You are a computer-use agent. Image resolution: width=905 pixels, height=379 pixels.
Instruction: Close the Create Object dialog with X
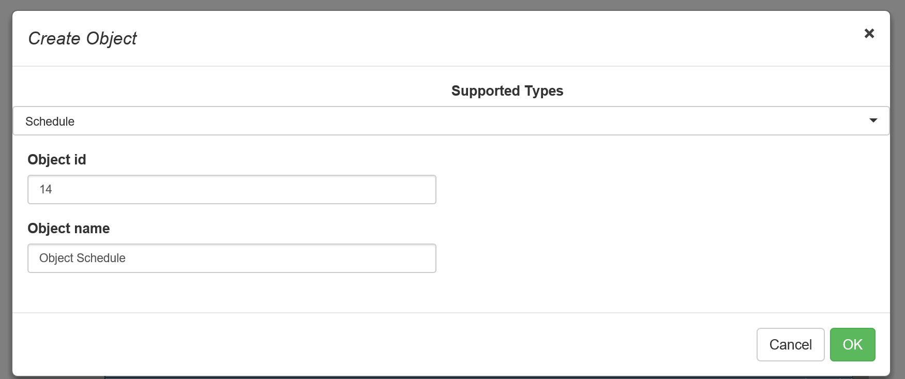click(869, 34)
